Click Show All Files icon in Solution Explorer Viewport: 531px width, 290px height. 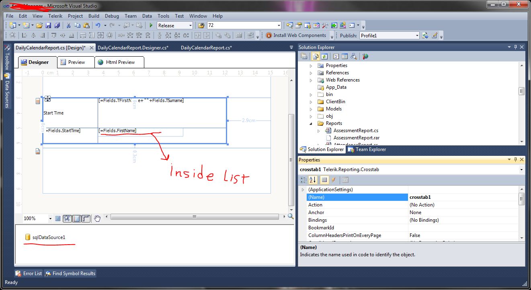[316, 56]
